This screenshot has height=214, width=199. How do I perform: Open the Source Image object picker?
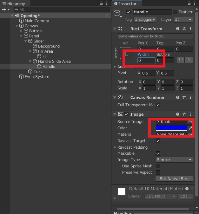190,122
